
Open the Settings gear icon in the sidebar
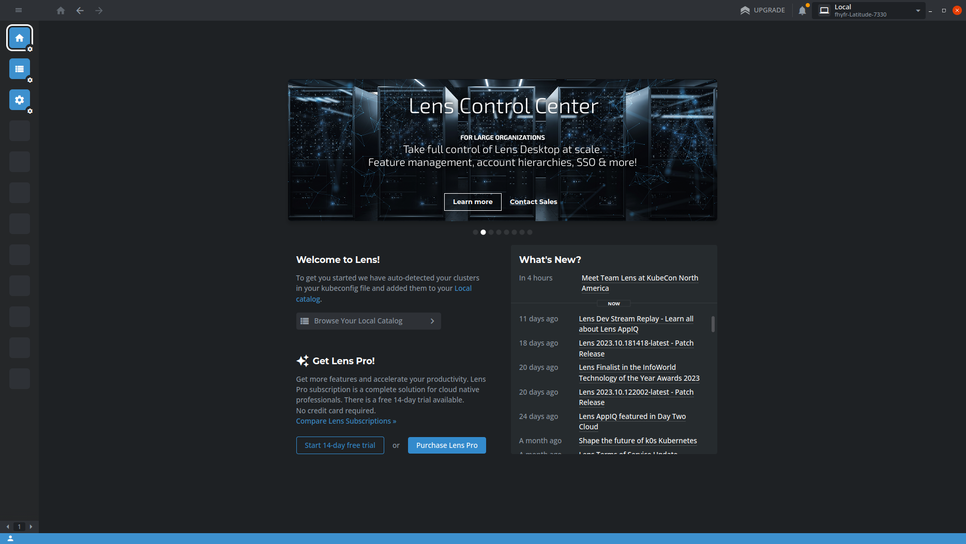[20, 100]
